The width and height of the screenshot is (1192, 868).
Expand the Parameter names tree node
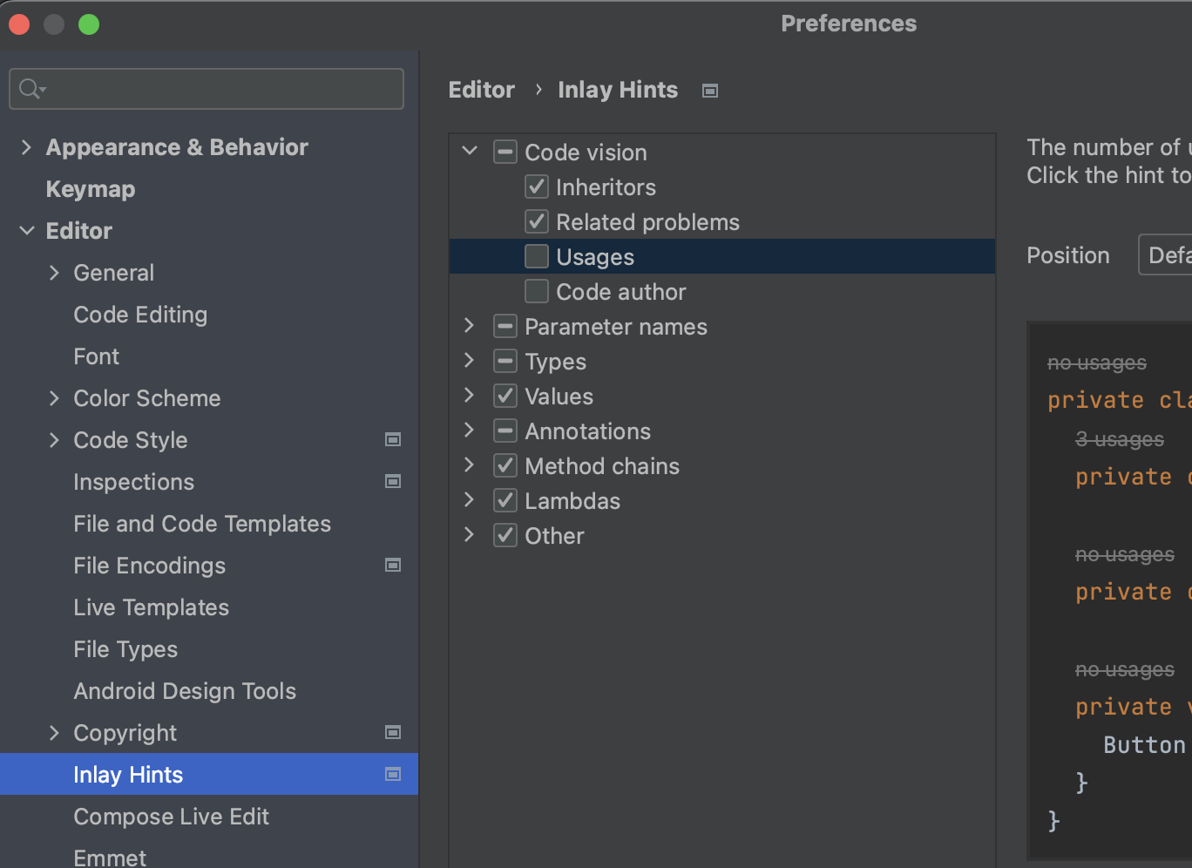pos(470,327)
